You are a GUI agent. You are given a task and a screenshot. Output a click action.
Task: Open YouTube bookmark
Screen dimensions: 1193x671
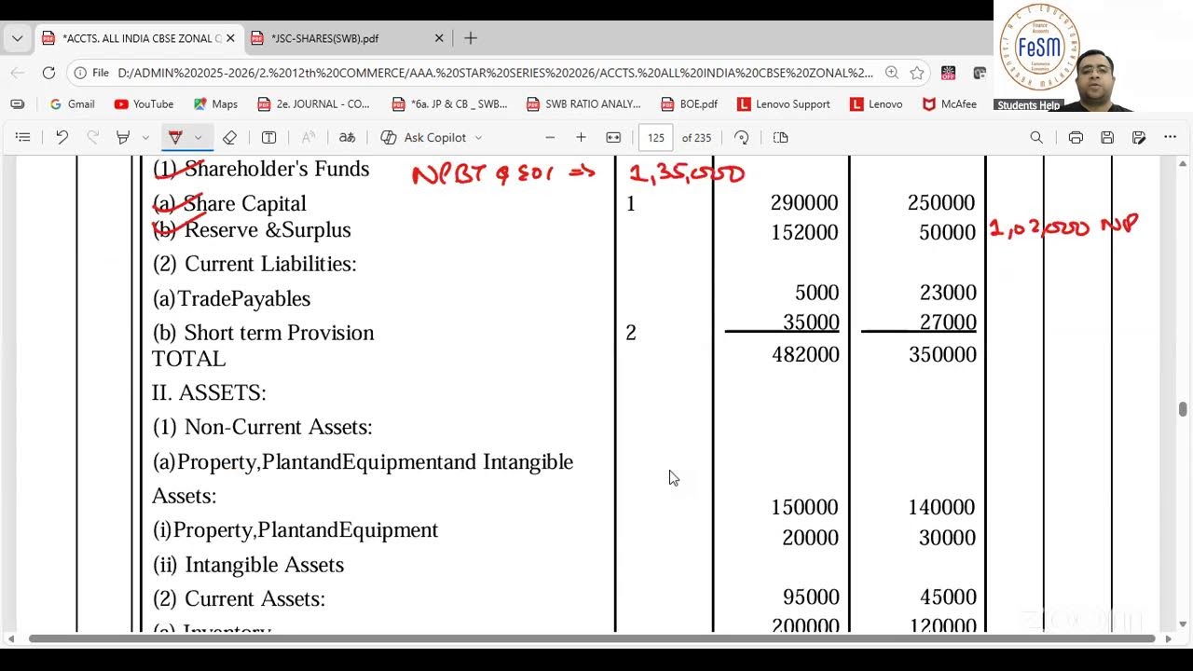click(x=144, y=104)
